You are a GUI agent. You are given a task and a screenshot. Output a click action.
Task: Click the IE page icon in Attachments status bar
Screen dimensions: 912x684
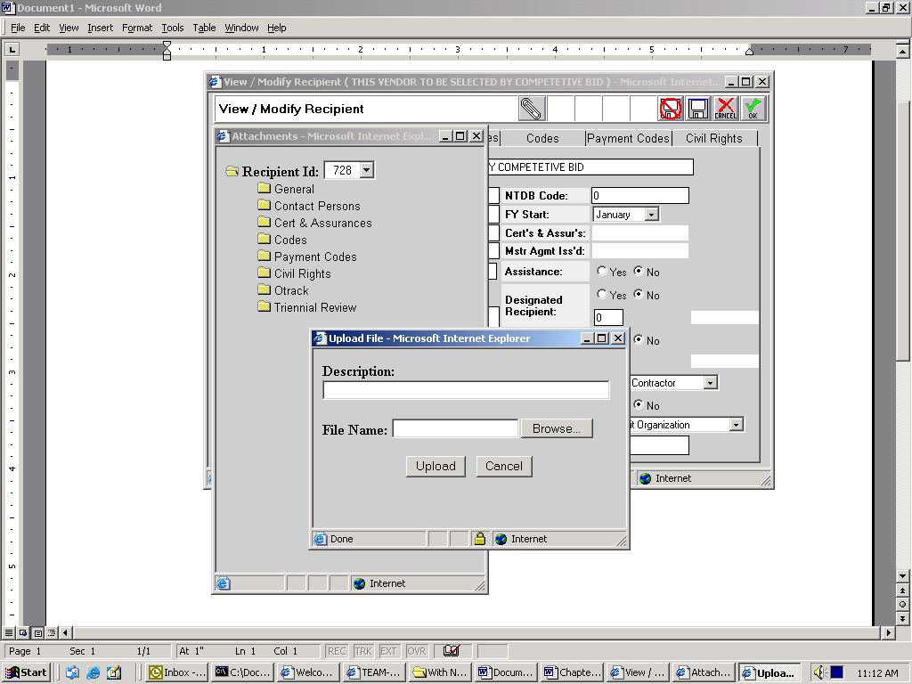(x=224, y=583)
